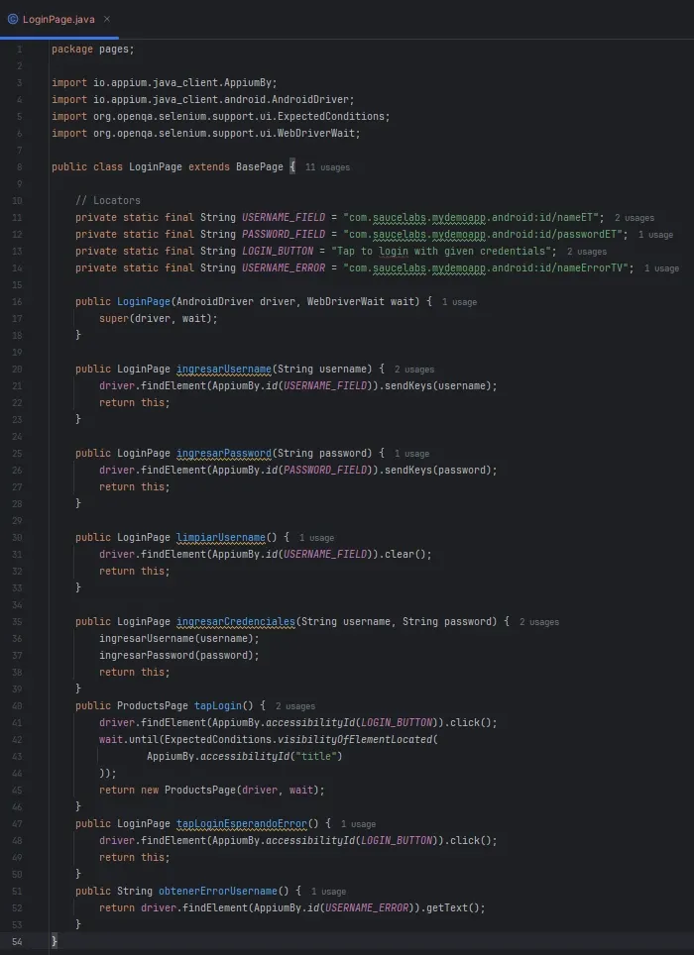The image size is (694, 955).
Task: Click the AndroidDriver import statement
Action: pos(203,99)
